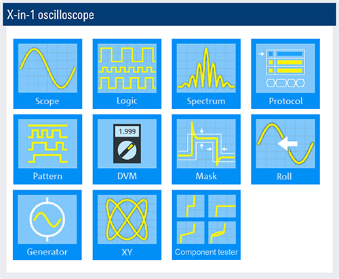Open the Spectrum analyzer tile

tap(206, 74)
